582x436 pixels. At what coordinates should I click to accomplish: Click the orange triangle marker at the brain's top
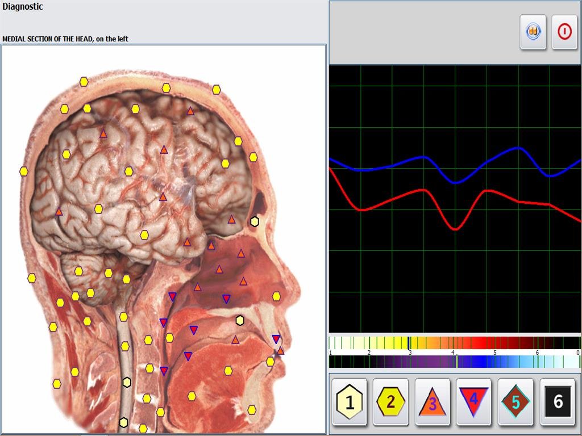[190, 111]
